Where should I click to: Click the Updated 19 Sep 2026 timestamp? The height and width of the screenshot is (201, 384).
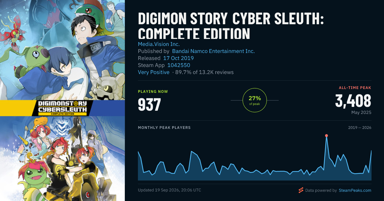click(170, 190)
